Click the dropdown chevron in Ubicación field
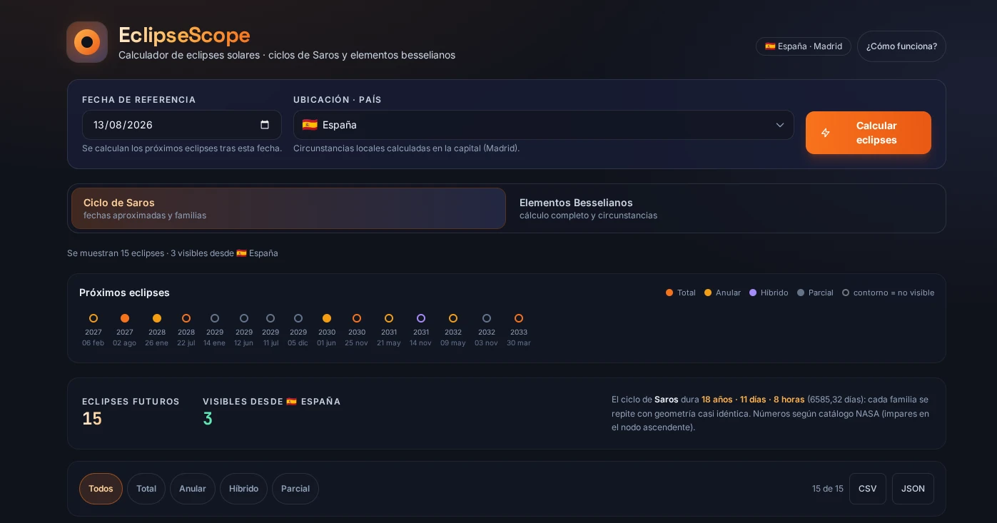The width and height of the screenshot is (997, 523). point(780,125)
